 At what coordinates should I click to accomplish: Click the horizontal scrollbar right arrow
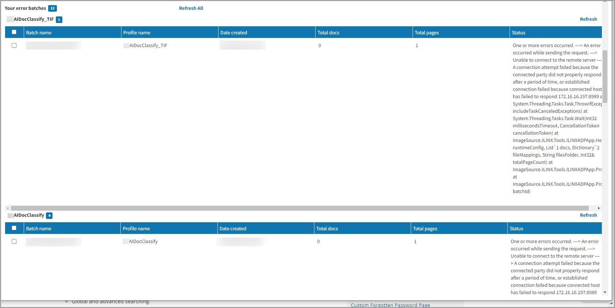coord(599,208)
